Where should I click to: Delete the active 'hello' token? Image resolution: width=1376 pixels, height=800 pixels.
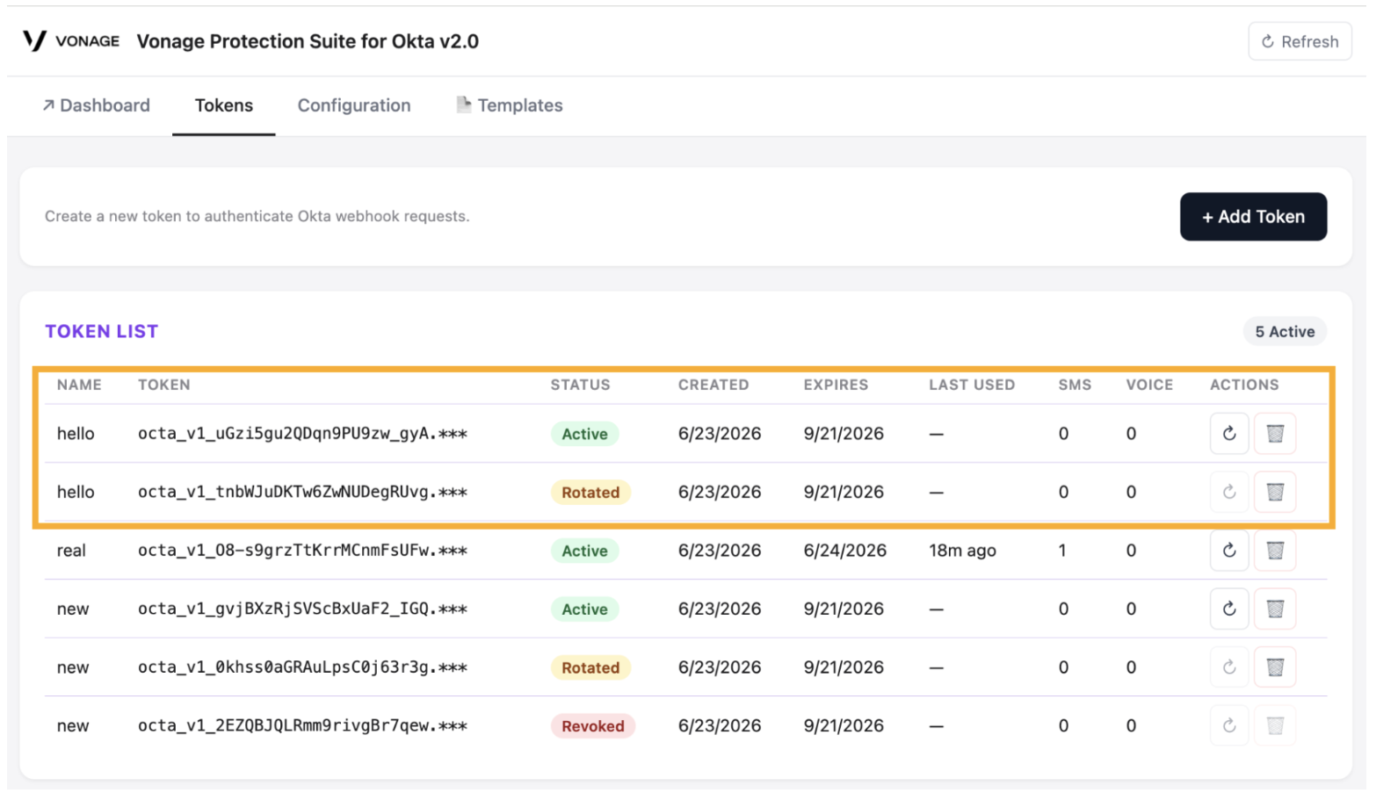point(1274,434)
